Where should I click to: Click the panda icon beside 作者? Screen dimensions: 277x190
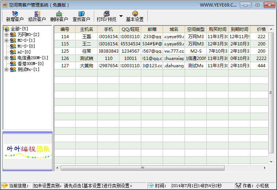238,186
